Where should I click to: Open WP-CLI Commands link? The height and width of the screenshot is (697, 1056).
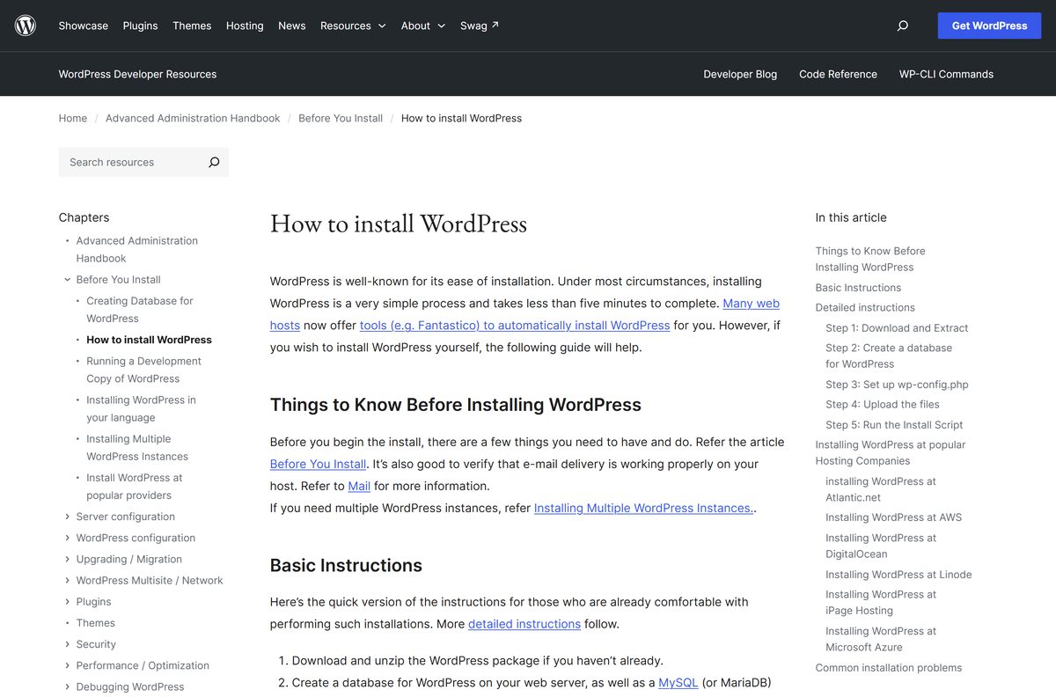(946, 74)
